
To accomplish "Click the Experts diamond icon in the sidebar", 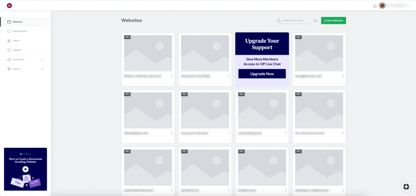I will click(x=9, y=69).
